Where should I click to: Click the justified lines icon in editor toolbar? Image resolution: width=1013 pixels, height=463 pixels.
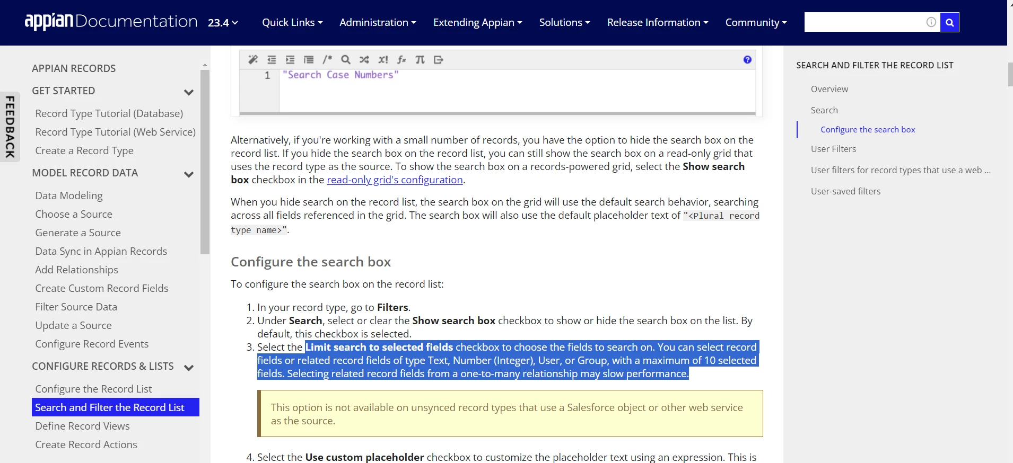pos(309,59)
